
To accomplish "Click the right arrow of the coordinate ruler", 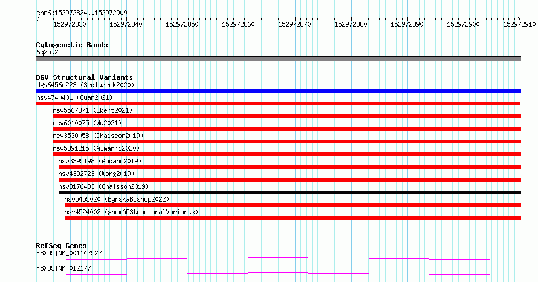I will point(519,19).
